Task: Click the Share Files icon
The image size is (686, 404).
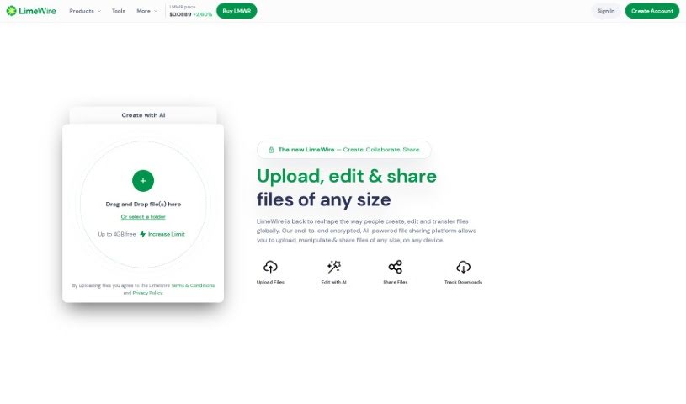Action: [395, 267]
